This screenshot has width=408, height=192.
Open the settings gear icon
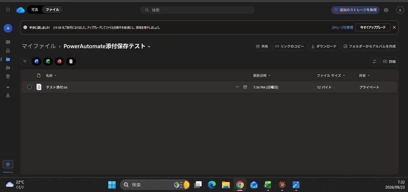coord(386,10)
